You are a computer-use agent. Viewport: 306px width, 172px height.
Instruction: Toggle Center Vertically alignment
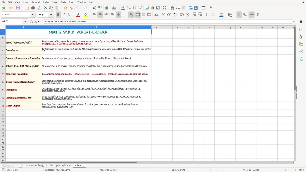[x=118, y=15]
